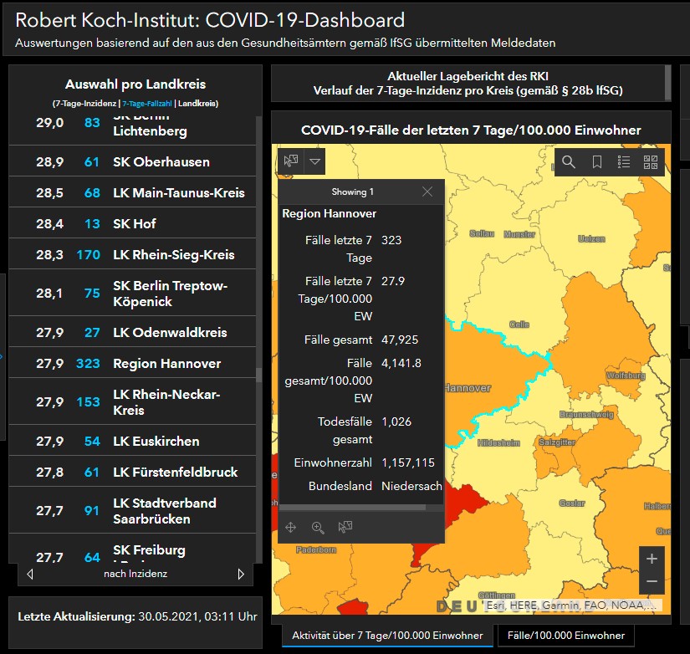Screen dimensions: 690x654
Task: Select LK Rhein-Sieg-Kreis row
Action: click(132, 254)
